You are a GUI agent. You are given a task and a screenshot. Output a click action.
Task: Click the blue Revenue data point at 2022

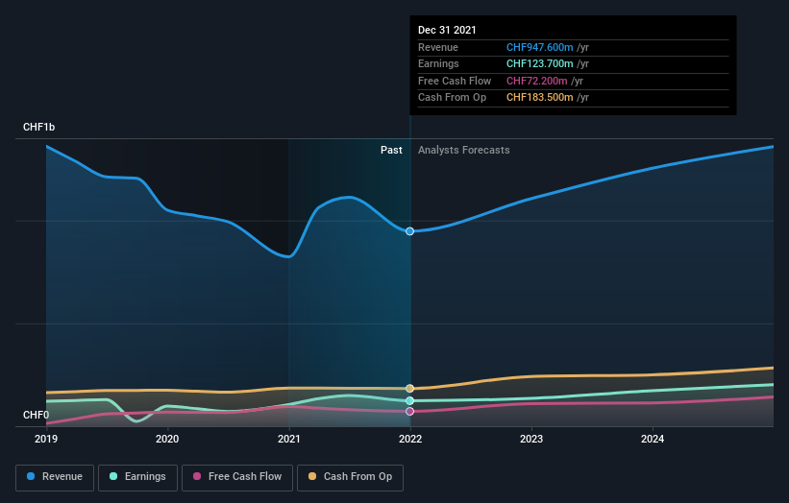point(410,231)
